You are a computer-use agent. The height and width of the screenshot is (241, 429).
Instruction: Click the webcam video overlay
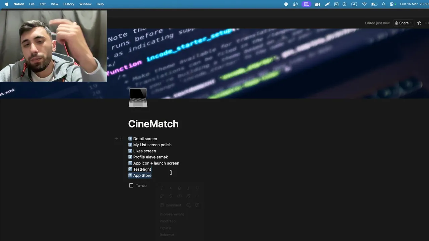click(x=53, y=46)
